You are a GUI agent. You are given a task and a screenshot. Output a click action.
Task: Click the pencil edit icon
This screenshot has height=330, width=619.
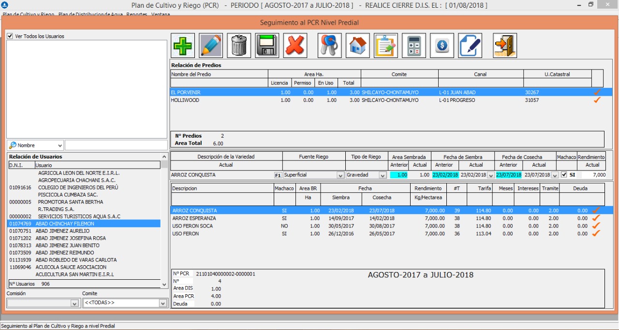(211, 45)
